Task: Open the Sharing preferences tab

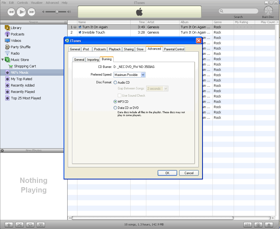Action: click(x=129, y=49)
